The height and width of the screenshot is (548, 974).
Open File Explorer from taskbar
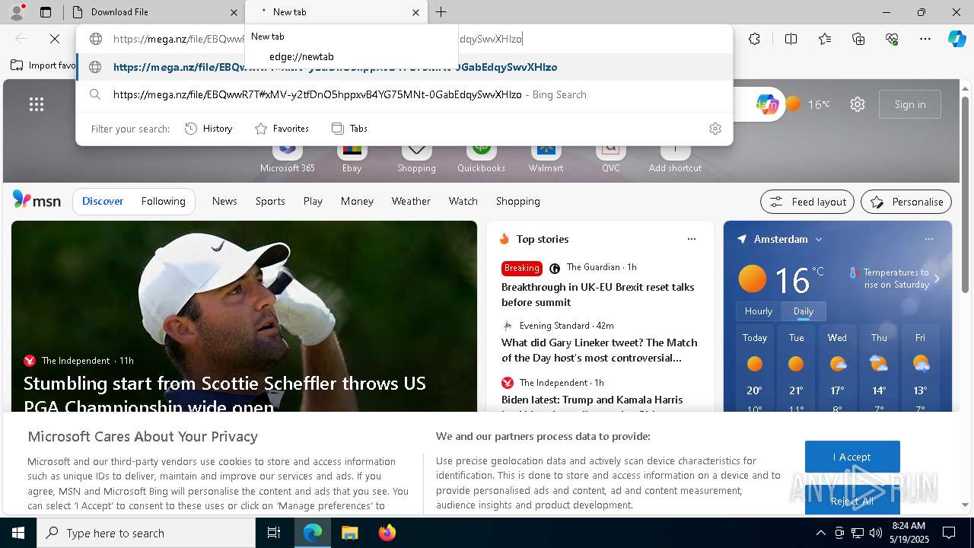[349, 533]
